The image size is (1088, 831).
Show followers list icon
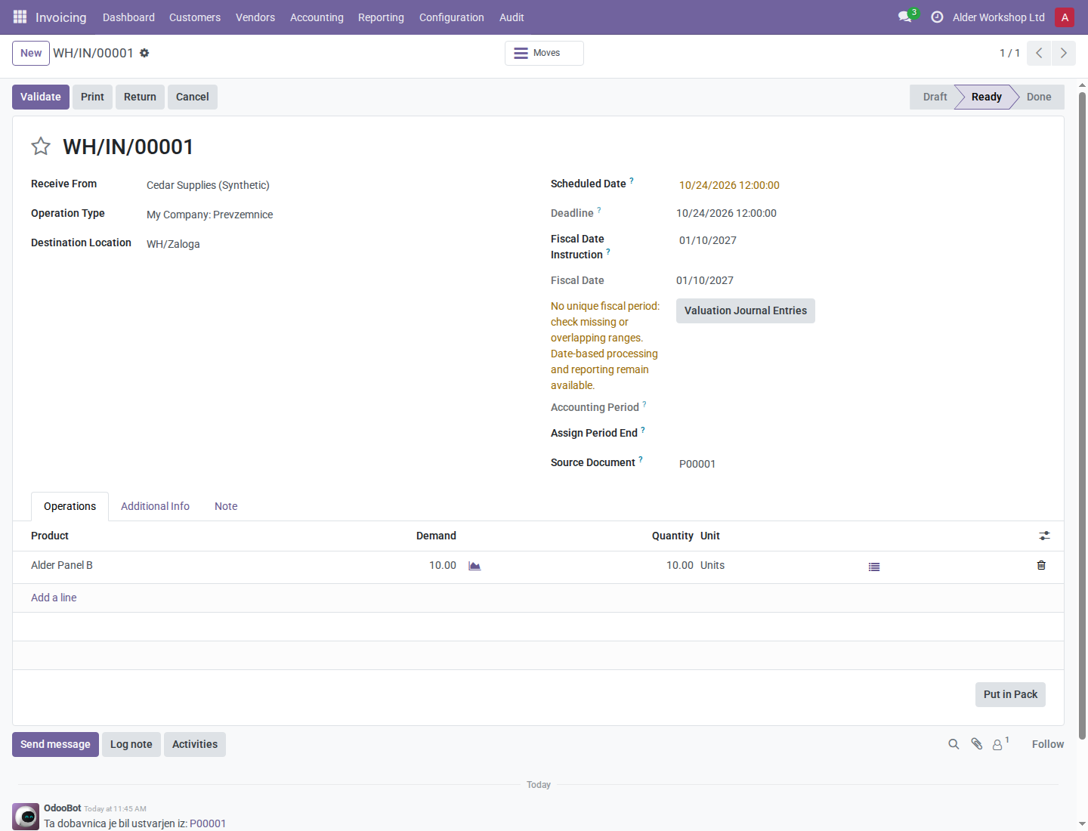1000,744
